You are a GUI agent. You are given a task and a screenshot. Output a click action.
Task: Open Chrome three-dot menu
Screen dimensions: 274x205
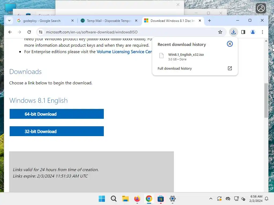coord(262,32)
